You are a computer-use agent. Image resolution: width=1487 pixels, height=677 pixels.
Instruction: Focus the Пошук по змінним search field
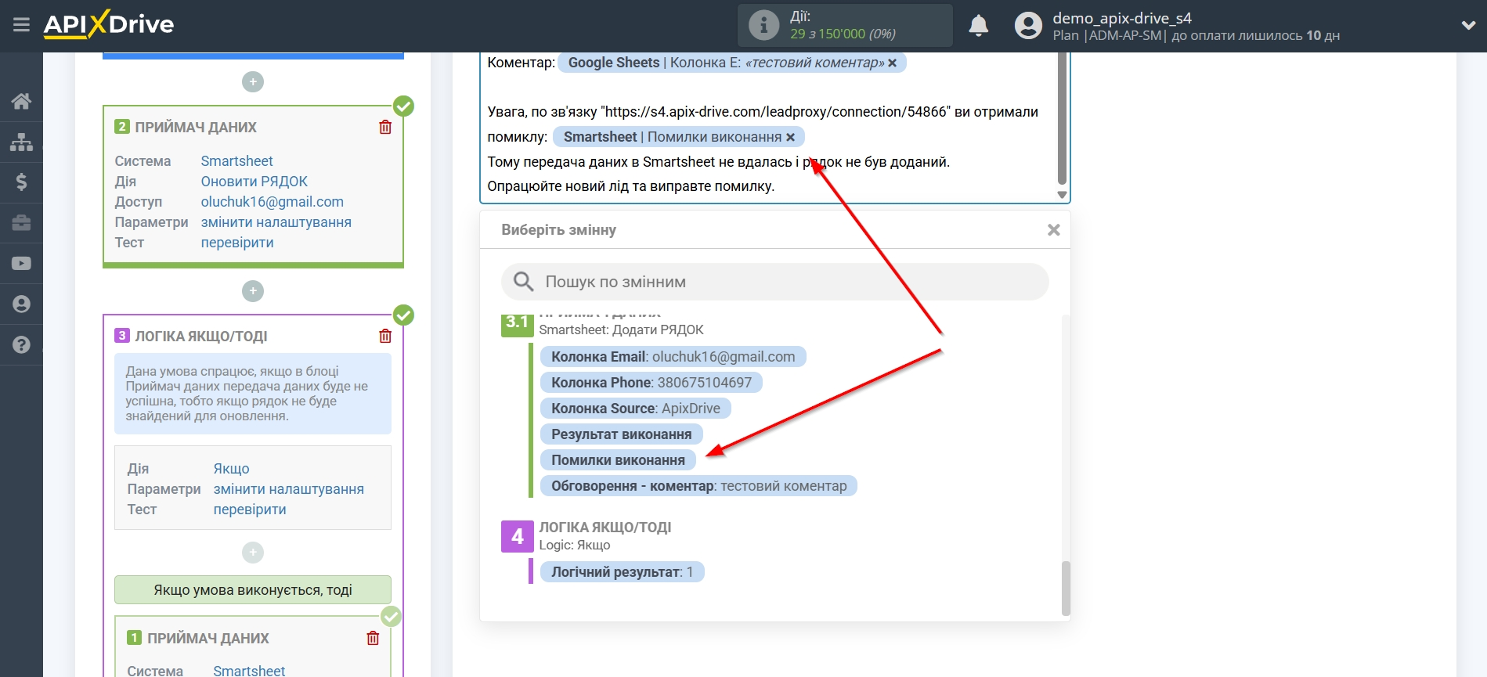[x=774, y=282]
